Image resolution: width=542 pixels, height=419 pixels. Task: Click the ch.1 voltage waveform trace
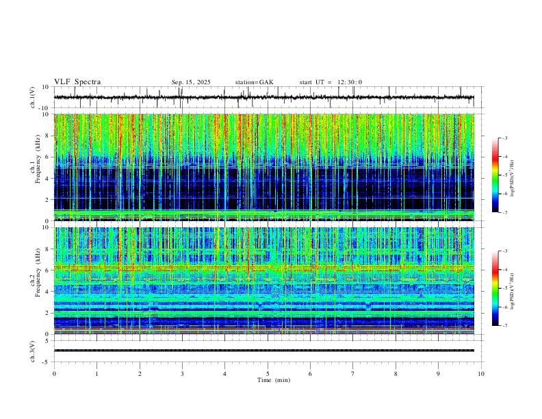tap(263, 97)
